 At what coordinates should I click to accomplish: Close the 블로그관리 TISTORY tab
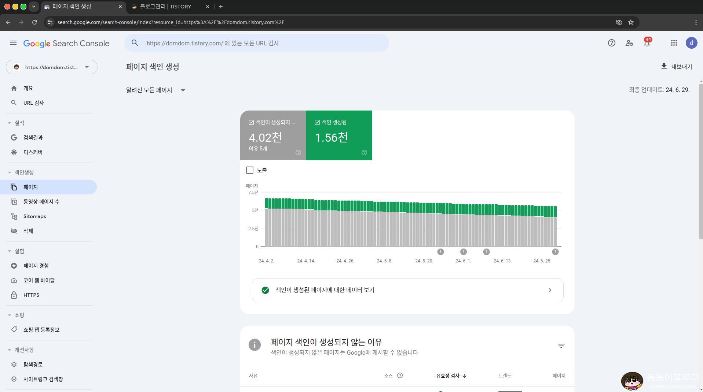(x=208, y=7)
